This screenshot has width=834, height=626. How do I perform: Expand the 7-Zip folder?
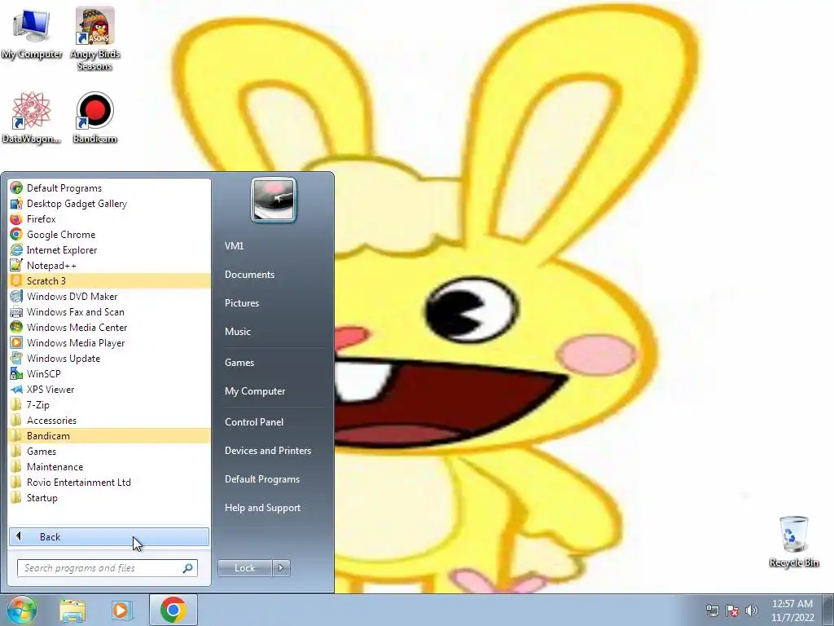pos(109,404)
